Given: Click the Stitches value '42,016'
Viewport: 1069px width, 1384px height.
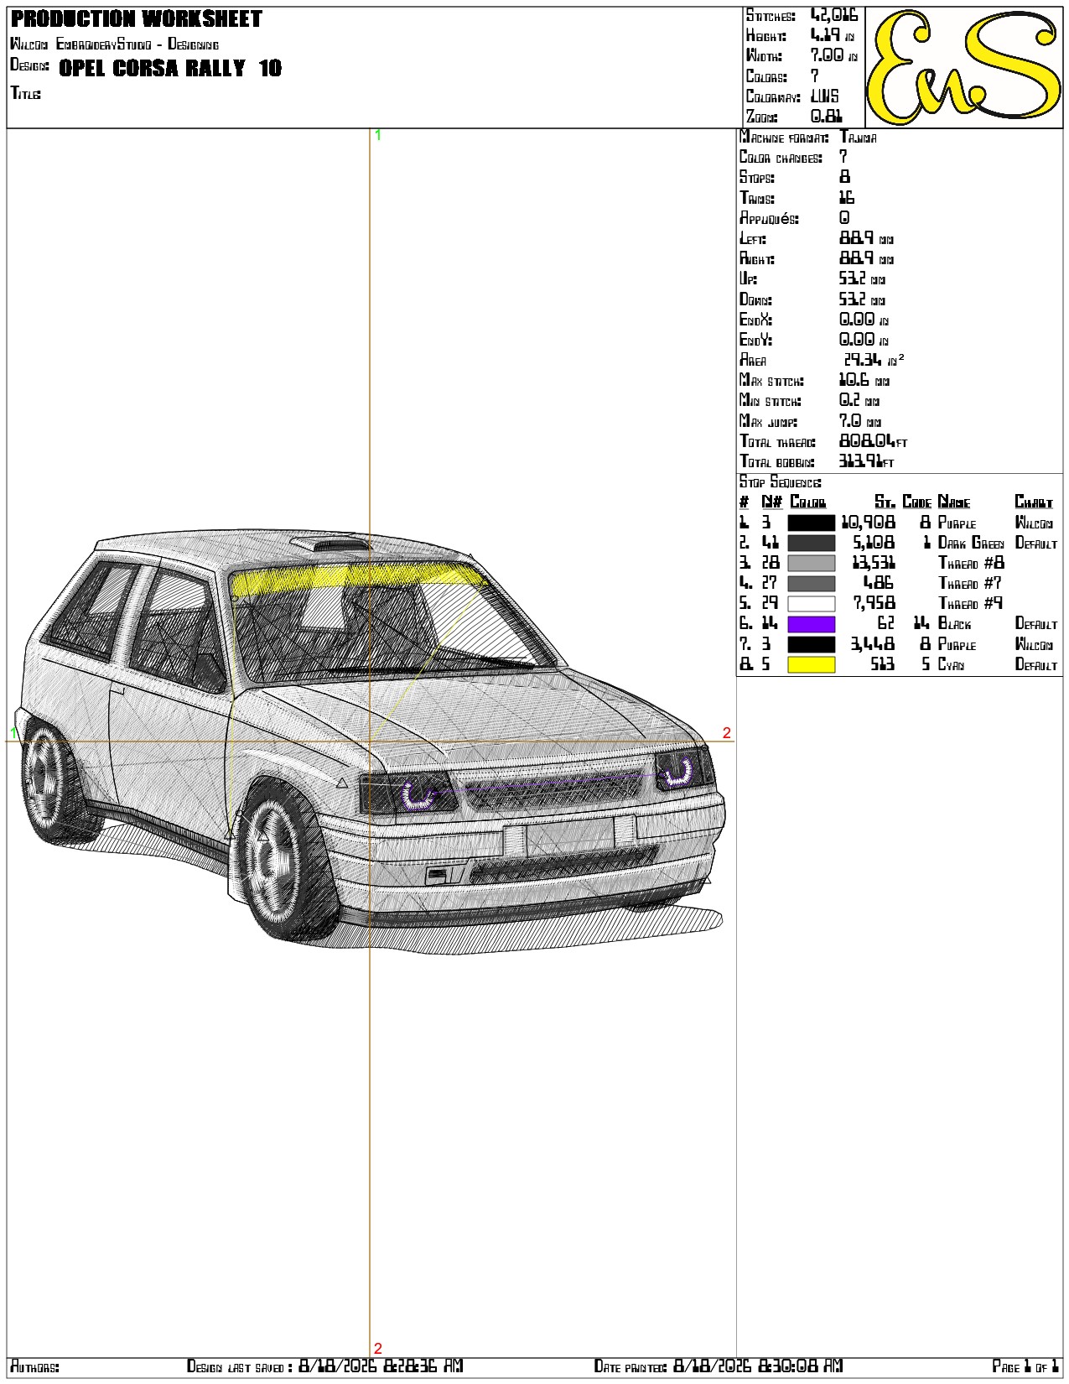Looking at the screenshot, I should (833, 15).
